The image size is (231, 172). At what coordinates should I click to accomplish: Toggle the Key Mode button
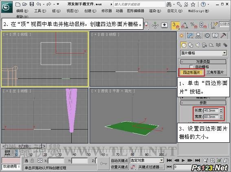169,167
